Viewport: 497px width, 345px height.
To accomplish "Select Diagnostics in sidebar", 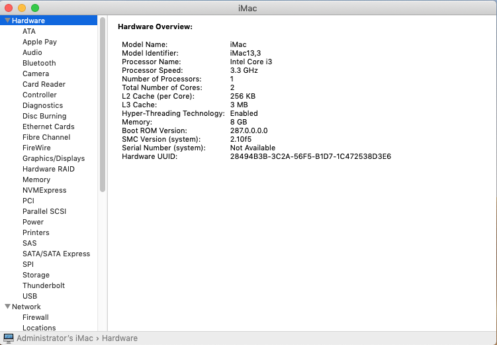I will coord(43,105).
